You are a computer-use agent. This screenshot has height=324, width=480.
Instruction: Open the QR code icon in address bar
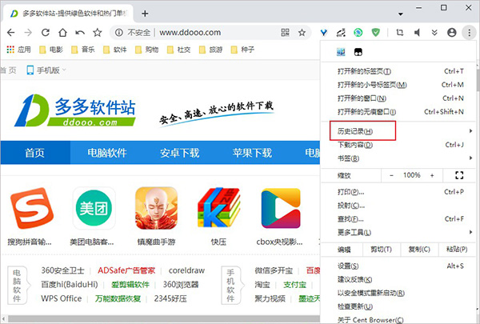click(285, 33)
